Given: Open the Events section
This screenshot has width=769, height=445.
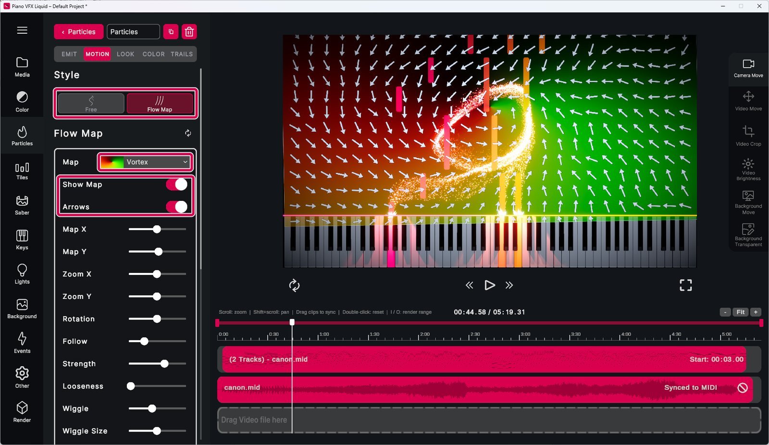Looking at the screenshot, I should click(22, 343).
